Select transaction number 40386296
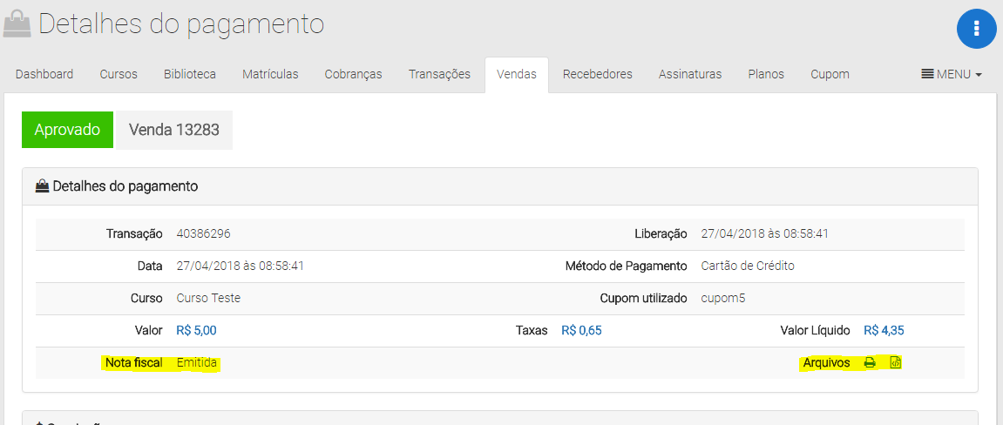The height and width of the screenshot is (425, 1003). click(x=203, y=234)
